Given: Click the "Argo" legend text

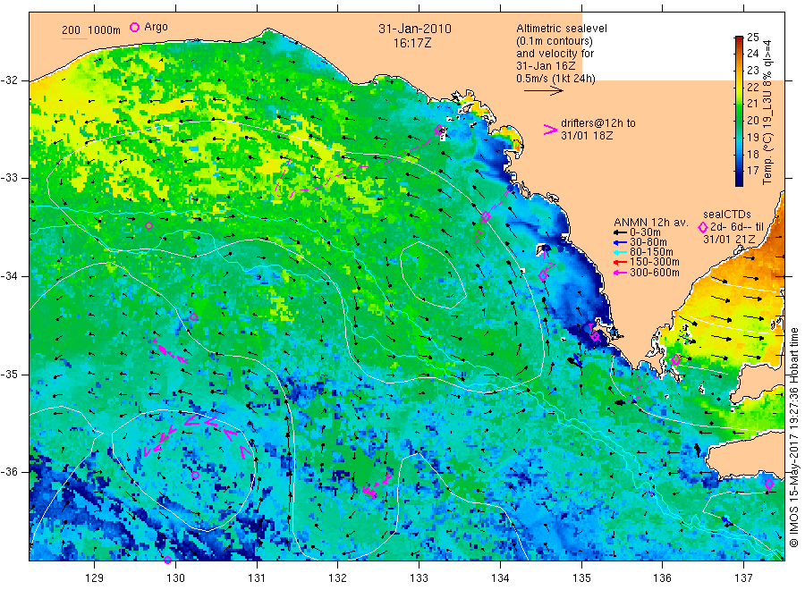Looking at the screenshot, I should click(x=156, y=27).
